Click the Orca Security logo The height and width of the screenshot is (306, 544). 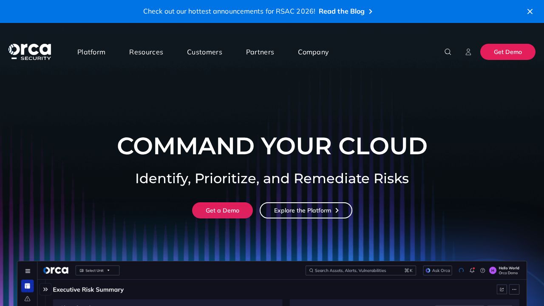click(30, 52)
